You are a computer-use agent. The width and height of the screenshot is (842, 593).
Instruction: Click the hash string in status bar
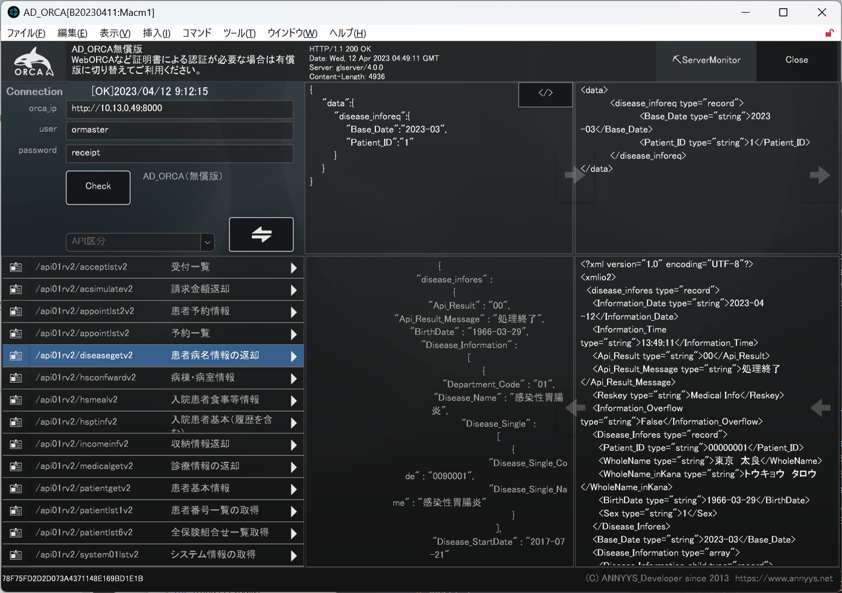tap(73, 578)
